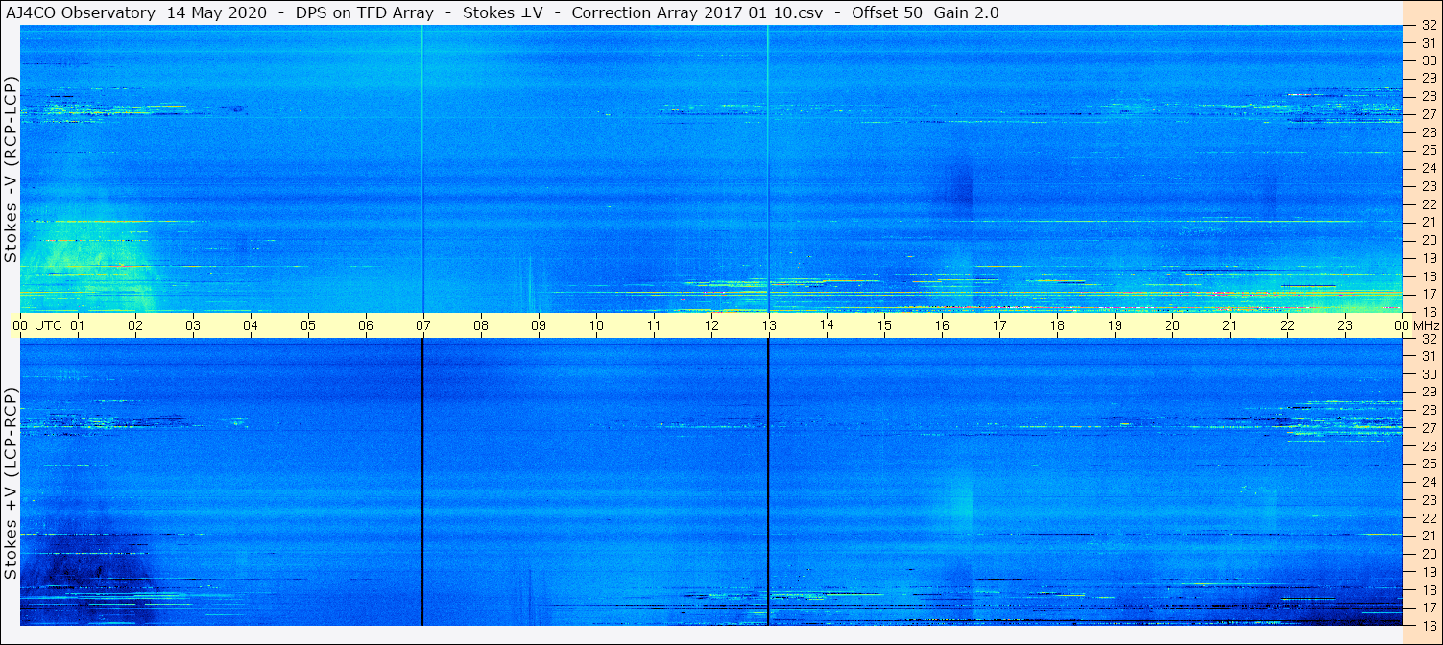
Task: Select the Offset 50 value in header
Action: click(887, 13)
